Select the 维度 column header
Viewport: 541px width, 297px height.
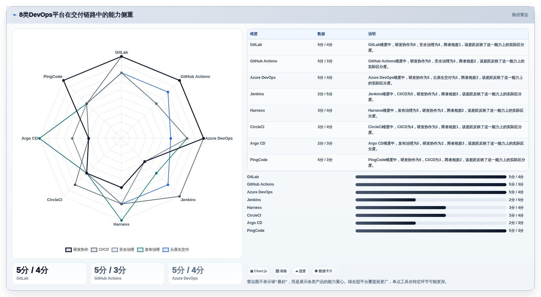click(x=254, y=34)
